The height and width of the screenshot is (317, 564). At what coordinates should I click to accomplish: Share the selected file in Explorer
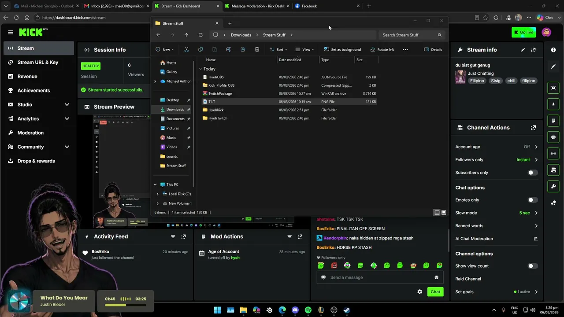pyautogui.click(x=243, y=49)
